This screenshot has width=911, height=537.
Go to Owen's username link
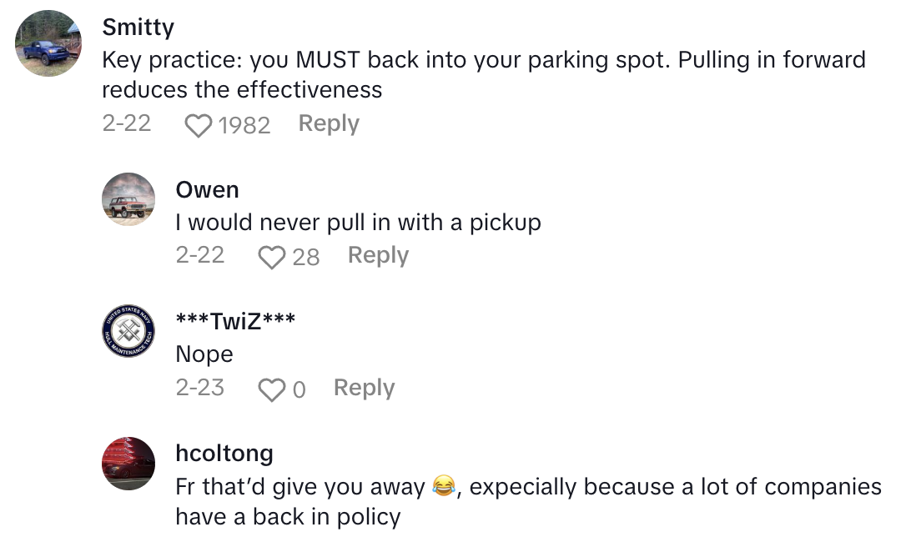[207, 190]
